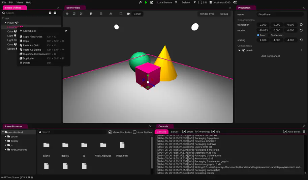Image resolution: width=308 pixels, height=180 pixels.
Task: Clear the console with trash icon
Action: 304,132
